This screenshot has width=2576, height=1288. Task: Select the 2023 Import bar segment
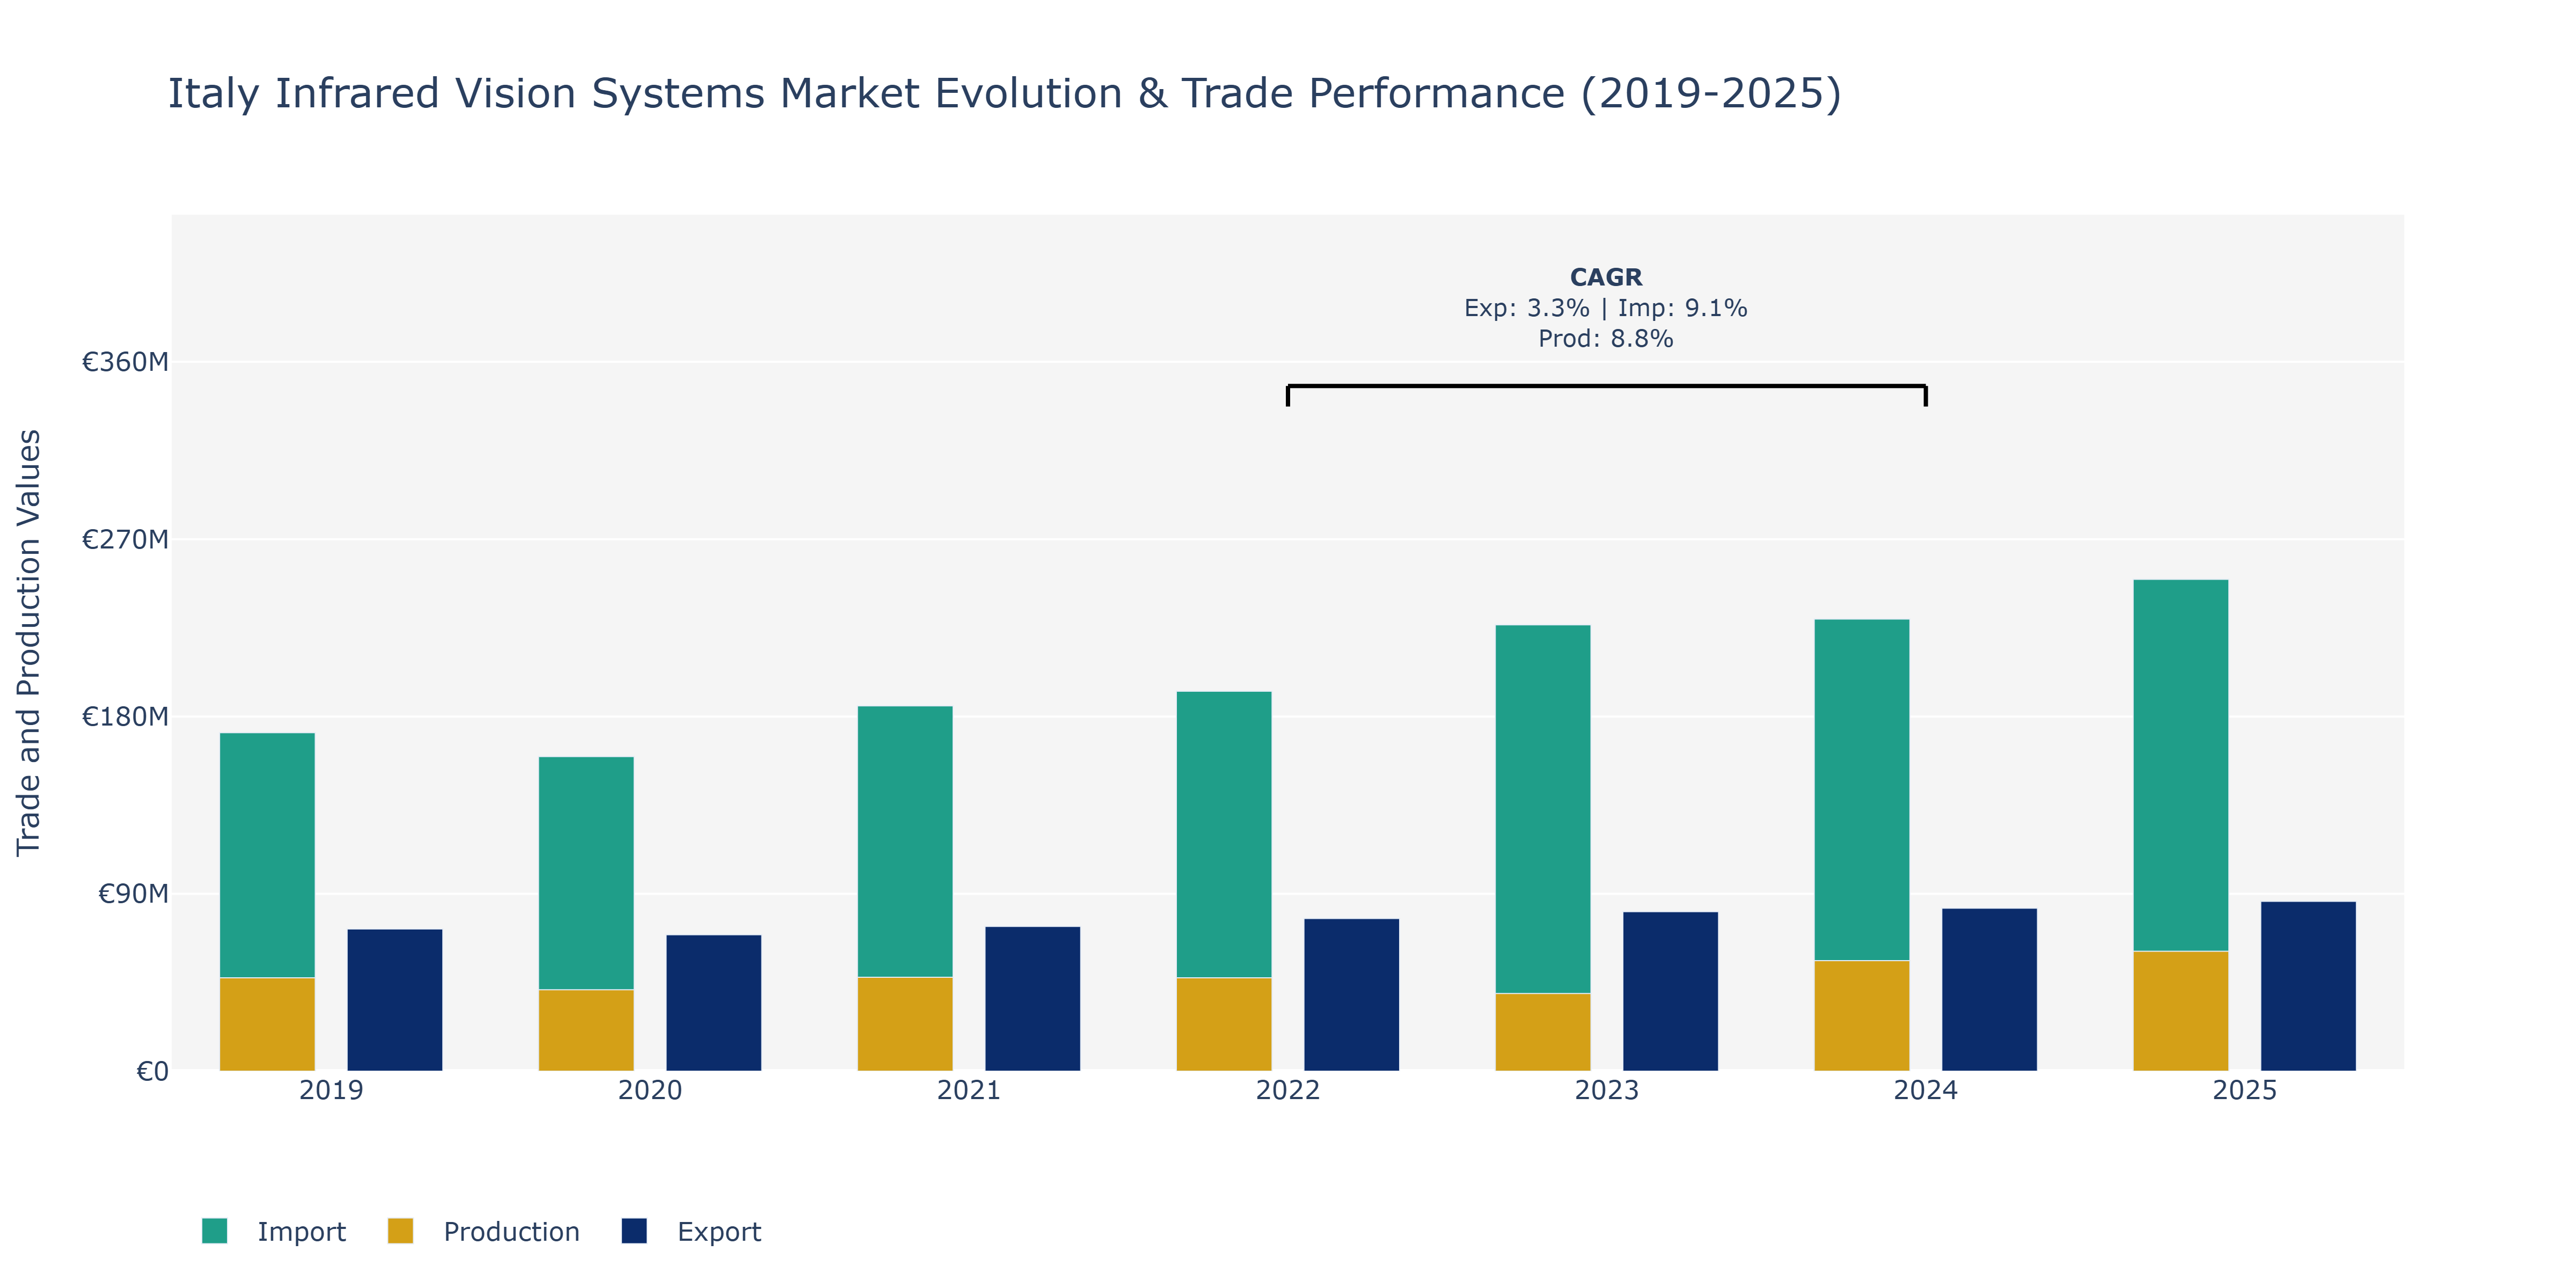click(1543, 809)
